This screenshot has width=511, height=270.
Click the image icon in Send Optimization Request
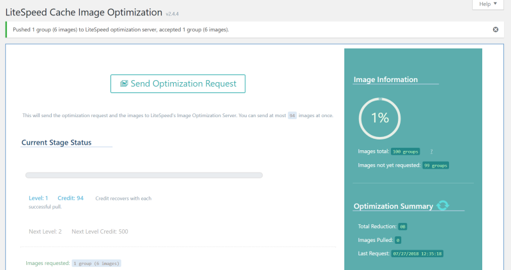124,83
